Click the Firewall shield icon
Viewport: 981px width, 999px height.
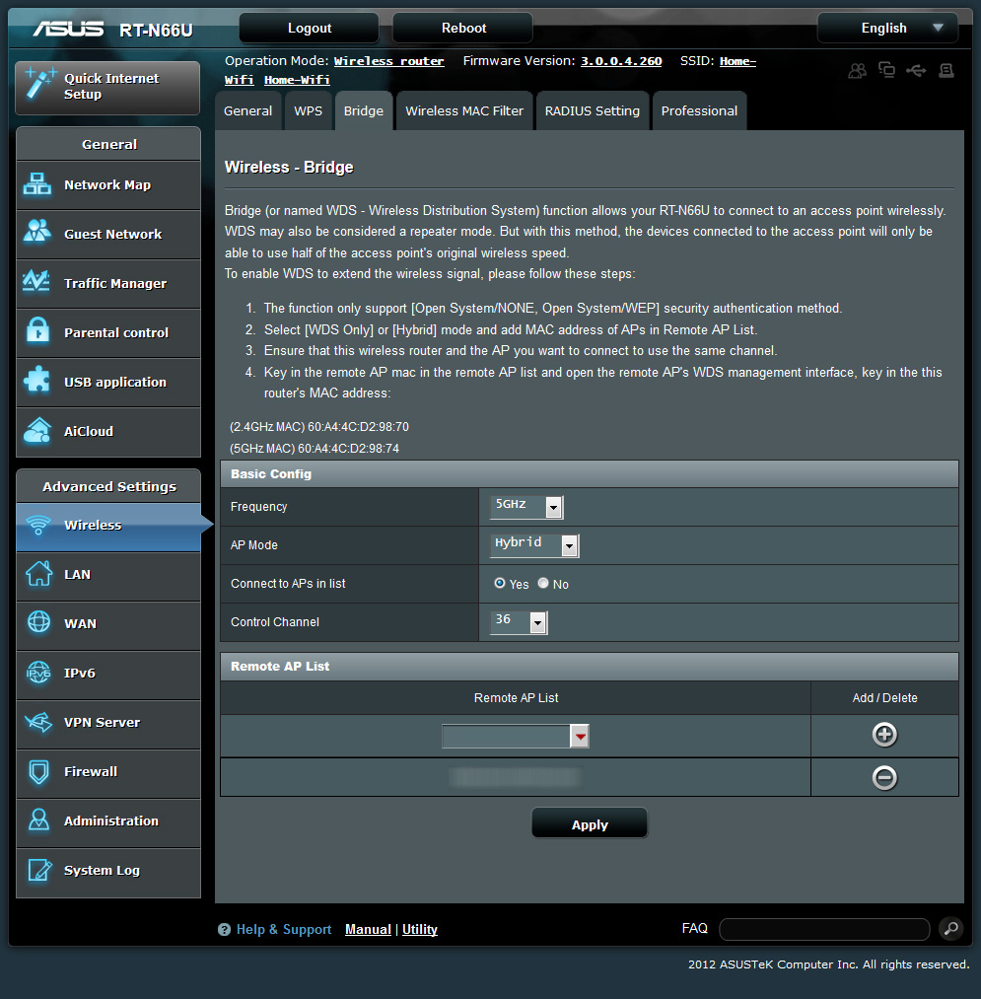[38, 771]
